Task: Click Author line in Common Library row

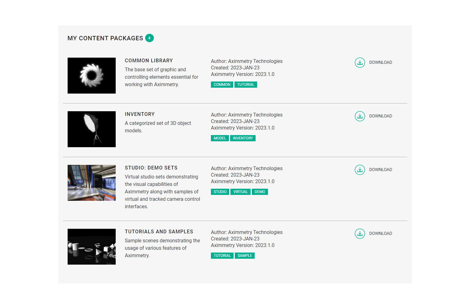Action: [x=247, y=61]
